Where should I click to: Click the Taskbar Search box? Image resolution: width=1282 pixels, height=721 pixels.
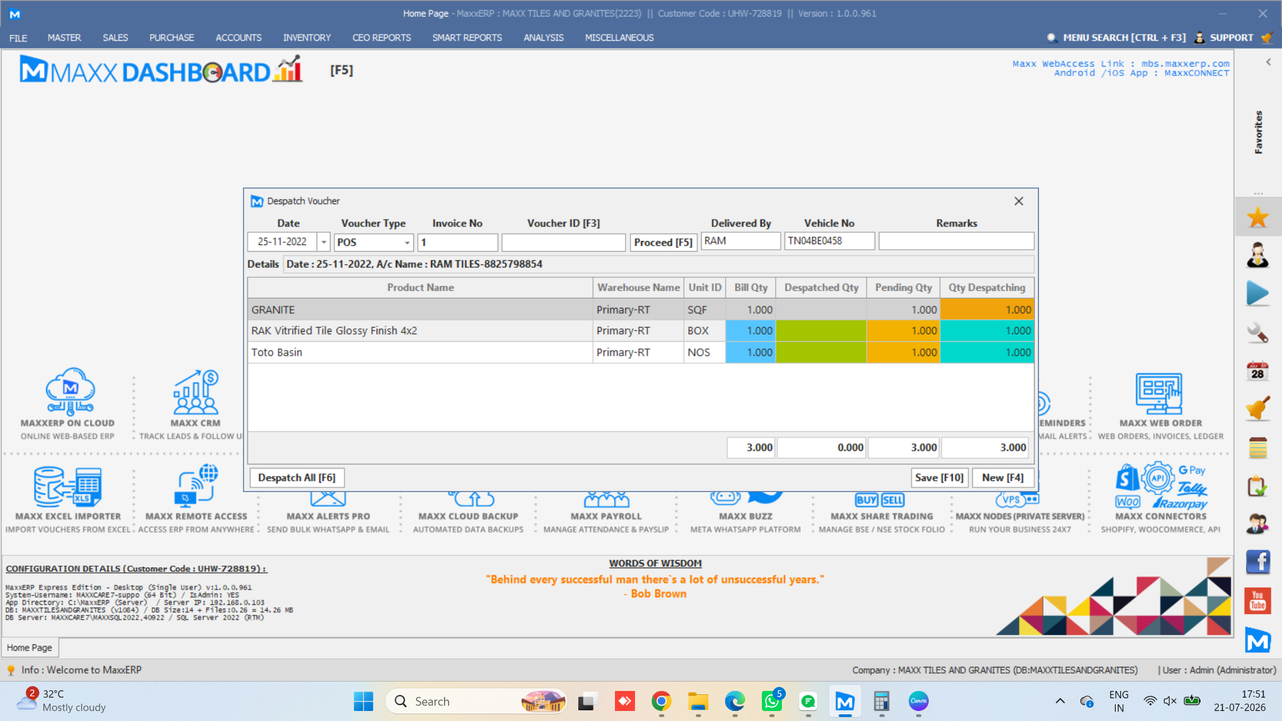point(476,701)
